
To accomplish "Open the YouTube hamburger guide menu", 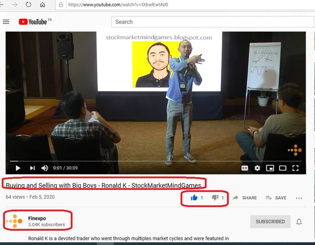I will click(6, 22).
